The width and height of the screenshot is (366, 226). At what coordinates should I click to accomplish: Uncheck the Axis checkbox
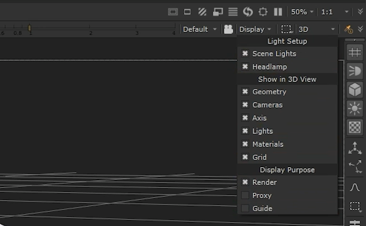(x=245, y=118)
